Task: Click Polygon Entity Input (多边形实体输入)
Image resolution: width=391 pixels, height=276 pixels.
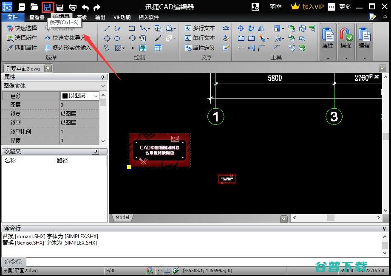Action: pos(68,48)
